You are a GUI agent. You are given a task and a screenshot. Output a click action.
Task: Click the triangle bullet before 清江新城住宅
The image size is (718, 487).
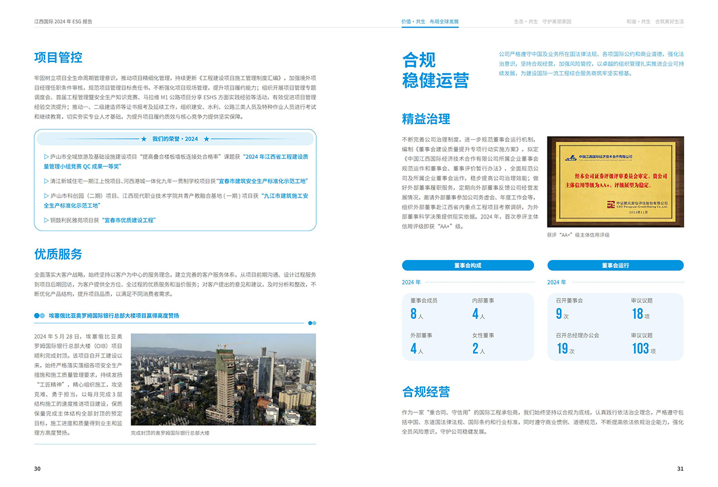coord(46,181)
